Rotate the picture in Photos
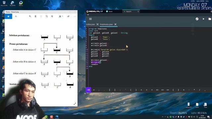The image size is (212, 119). (46, 16)
